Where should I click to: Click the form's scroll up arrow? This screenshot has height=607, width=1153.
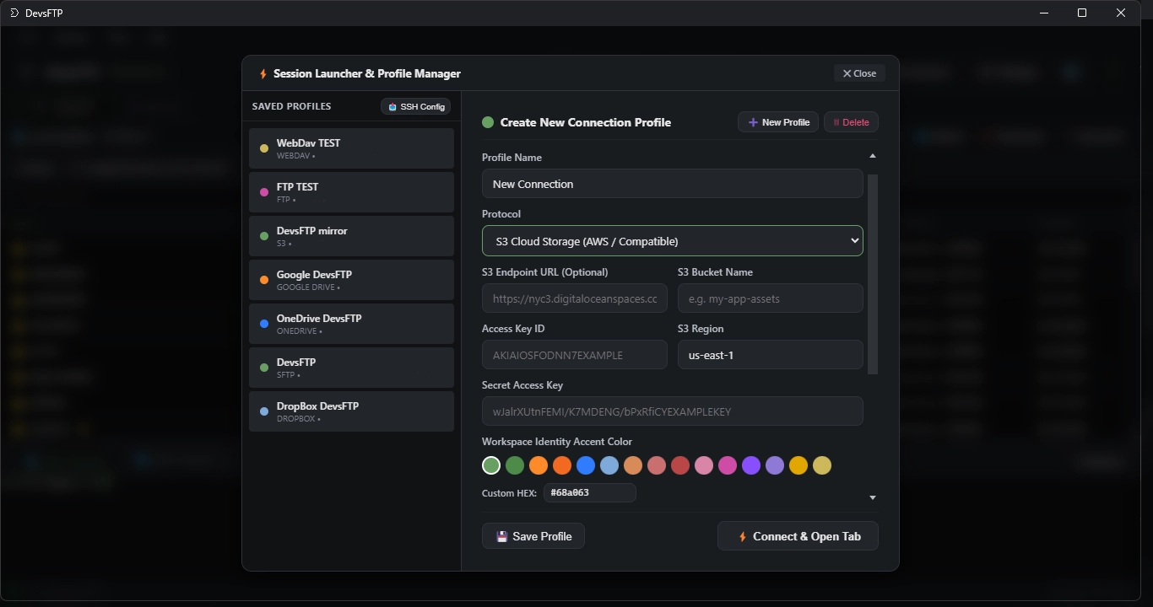pos(873,156)
